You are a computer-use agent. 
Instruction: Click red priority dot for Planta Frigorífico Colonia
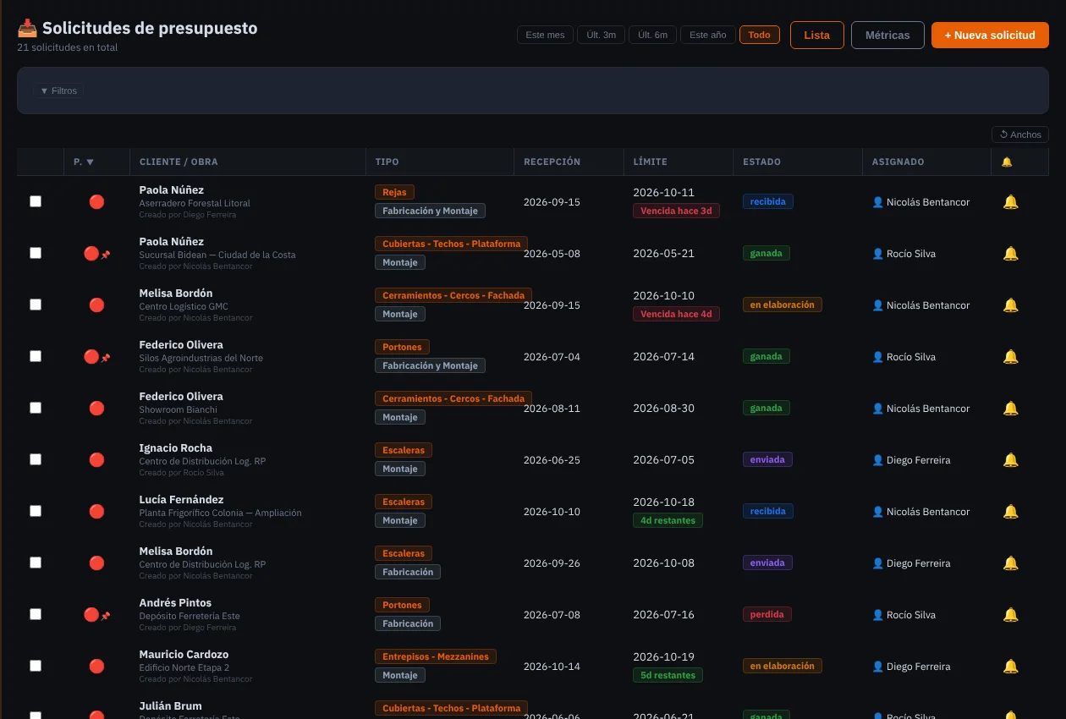click(x=96, y=512)
